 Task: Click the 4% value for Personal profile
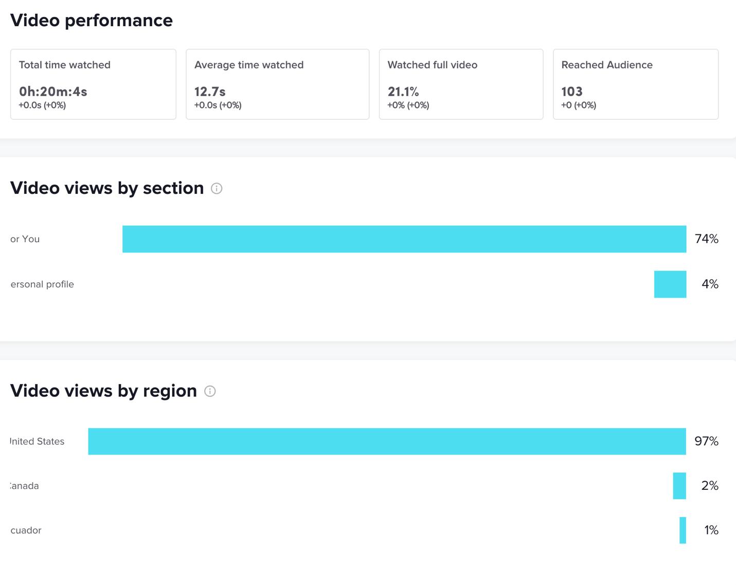click(x=710, y=284)
